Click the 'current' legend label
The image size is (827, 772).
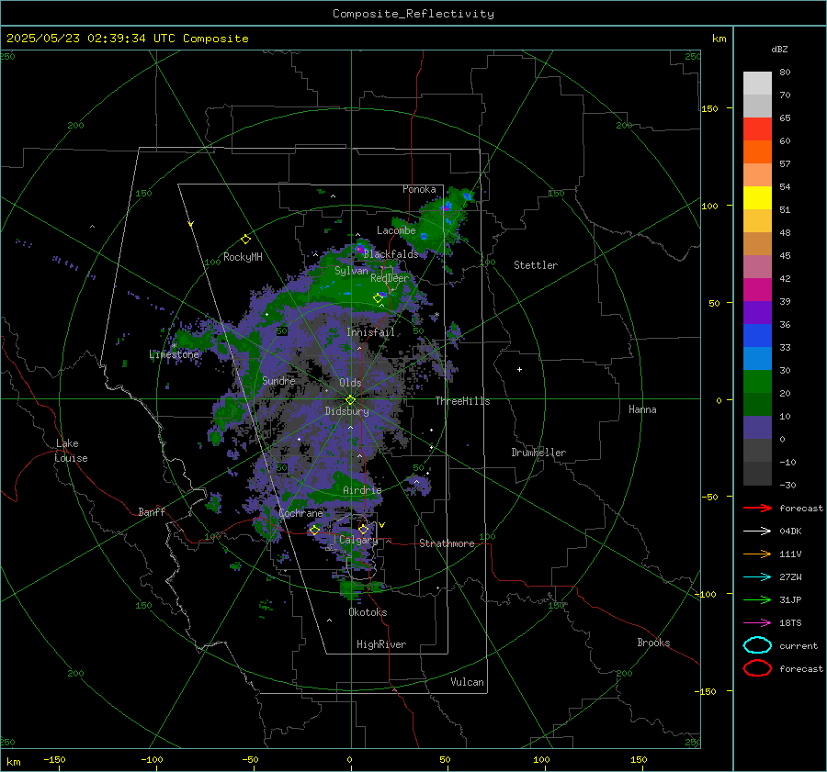click(x=799, y=645)
